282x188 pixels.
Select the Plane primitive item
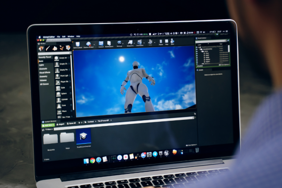pos(64,111)
